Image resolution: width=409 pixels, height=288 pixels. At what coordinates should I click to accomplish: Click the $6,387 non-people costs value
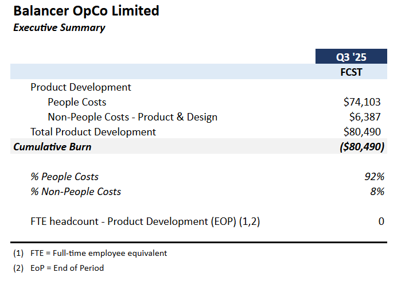[x=365, y=117]
